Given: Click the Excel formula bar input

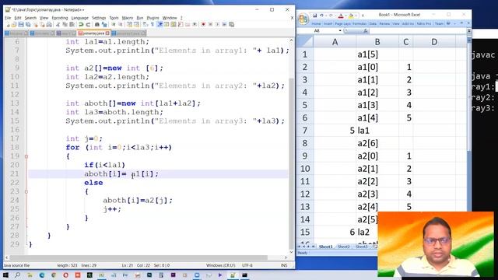Looking at the screenshot, I should [418, 31].
